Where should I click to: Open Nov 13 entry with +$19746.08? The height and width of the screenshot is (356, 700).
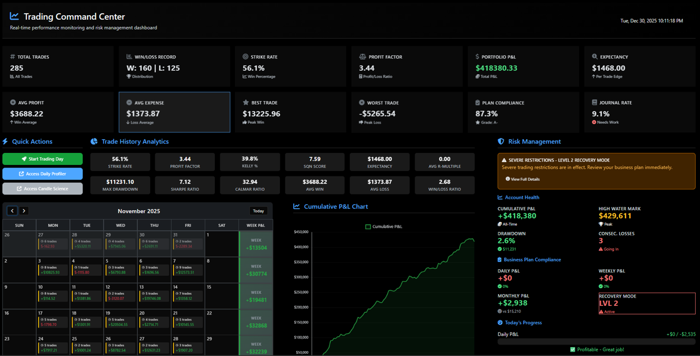click(x=154, y=296)
